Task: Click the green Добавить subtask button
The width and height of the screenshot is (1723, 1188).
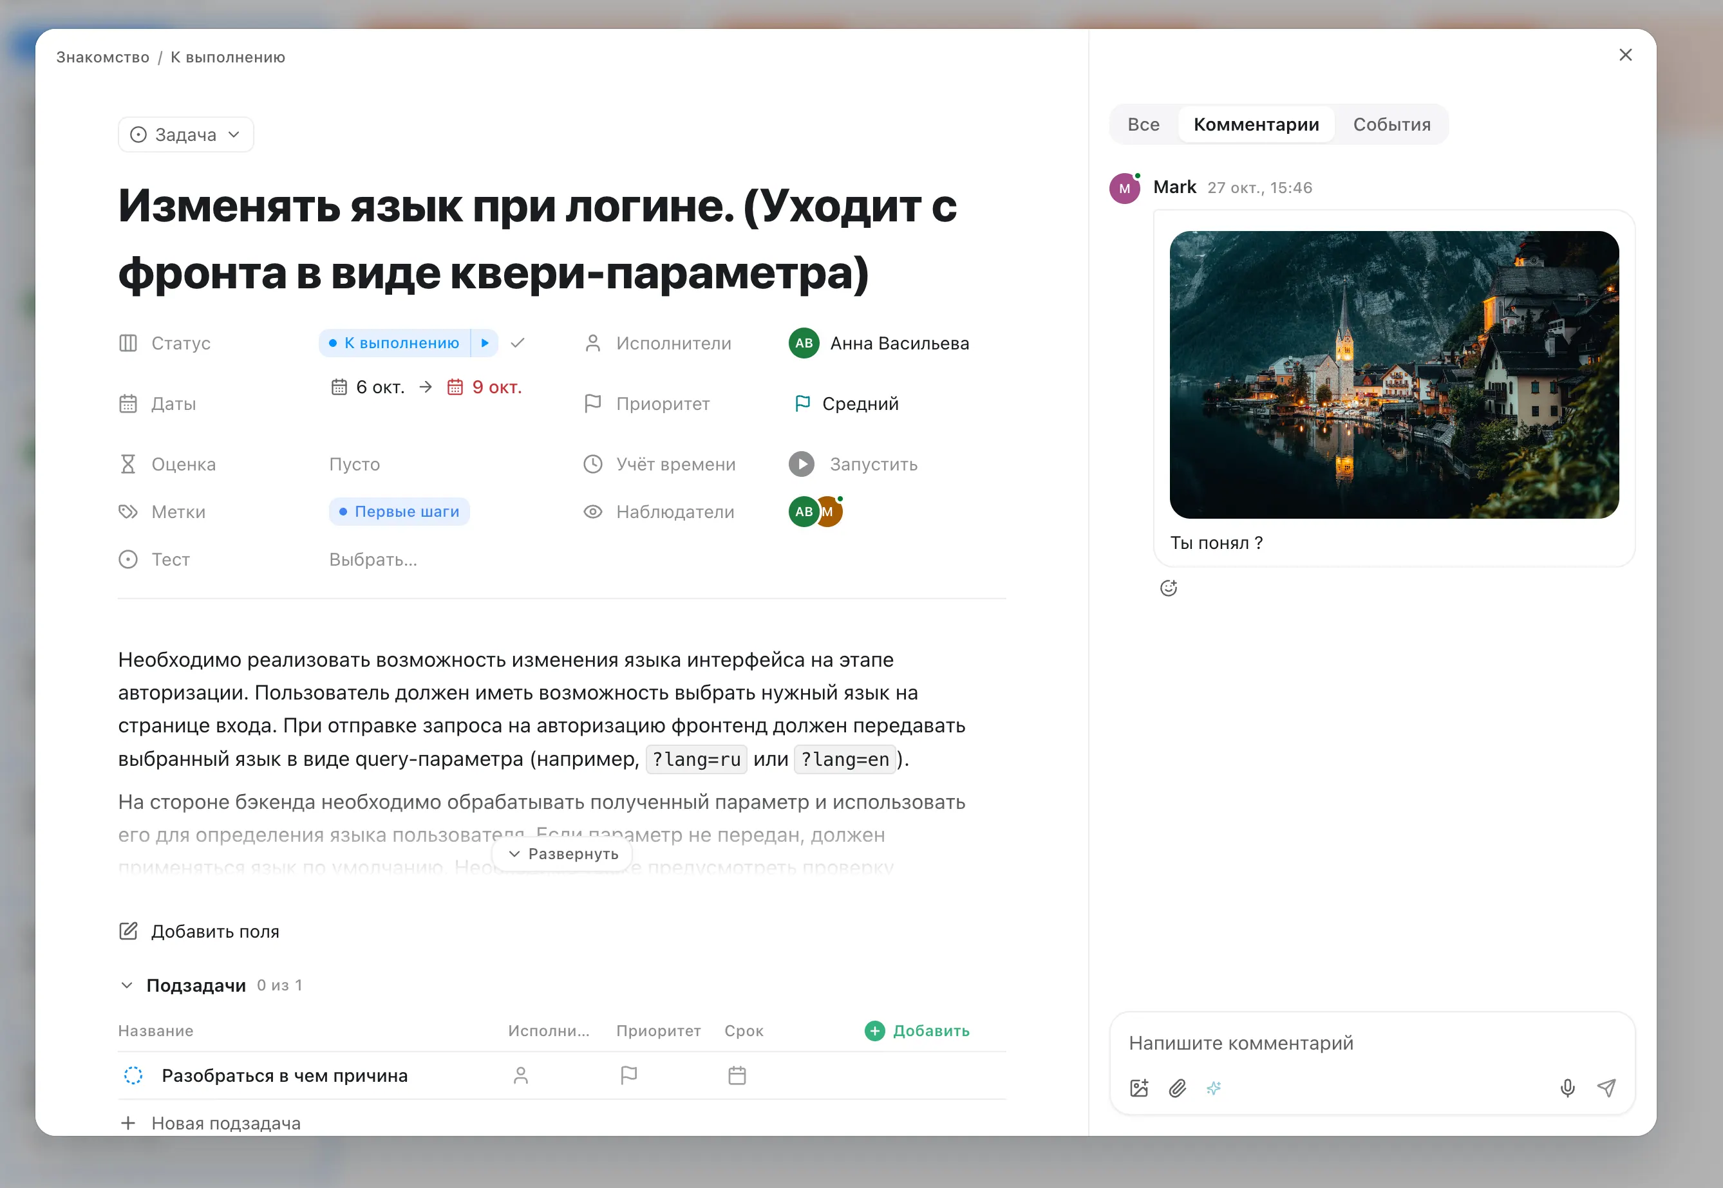Action: 917,1031
